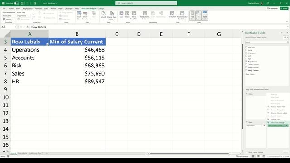Check the Age field
The height and width of the screenshot is (163, 290).
246,58
